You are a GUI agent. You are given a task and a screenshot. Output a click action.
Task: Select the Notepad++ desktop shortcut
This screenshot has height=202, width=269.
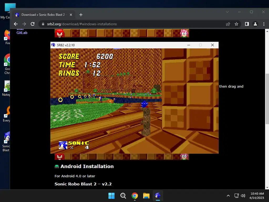[6, 88]
